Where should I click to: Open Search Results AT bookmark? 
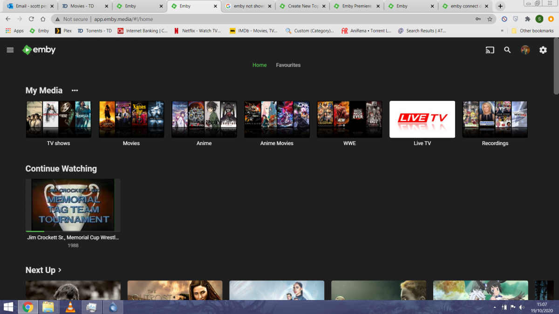pos(422,31)
